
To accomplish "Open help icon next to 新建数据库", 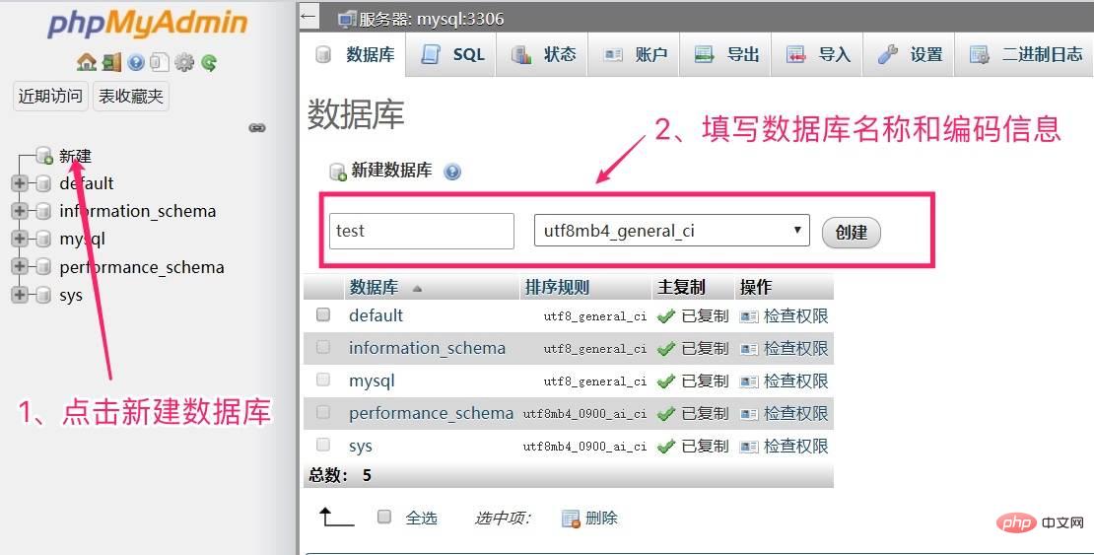I will [452, 172].
